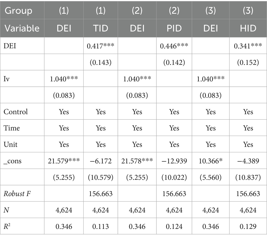267x239 pixels.
Task: Select the 0.129 R-squared value
Action: point(248,226)
